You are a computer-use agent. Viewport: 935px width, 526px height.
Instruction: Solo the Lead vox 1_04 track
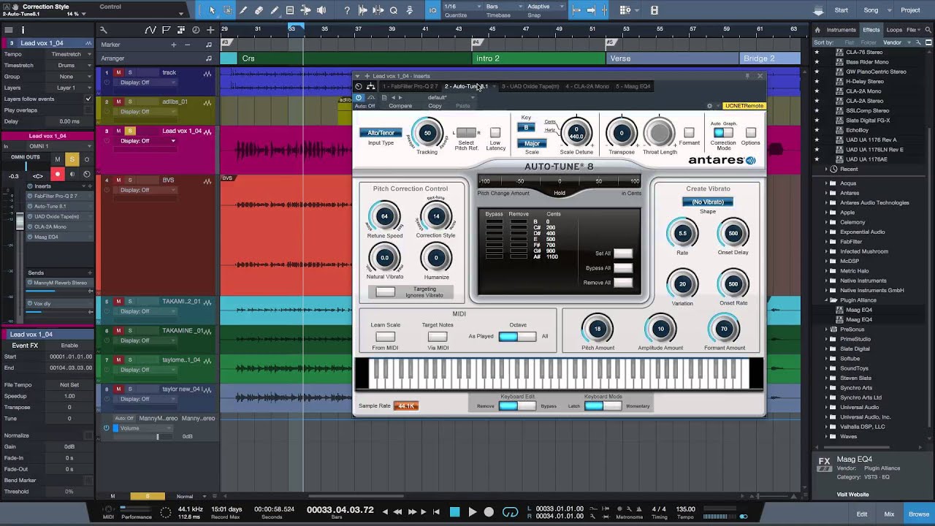pos(130,131)
